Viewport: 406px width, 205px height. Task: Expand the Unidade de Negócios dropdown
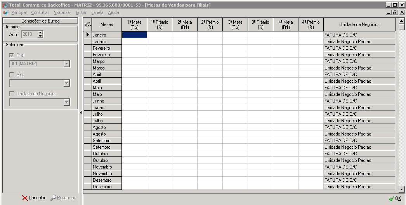[x=66, y=102]
